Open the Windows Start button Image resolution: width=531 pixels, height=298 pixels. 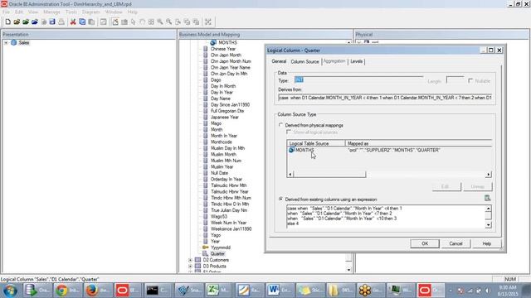10,291
